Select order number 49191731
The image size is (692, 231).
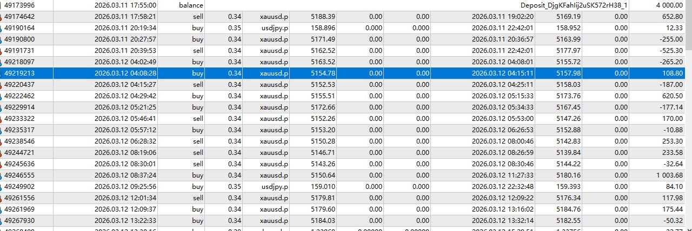(19, 50)
